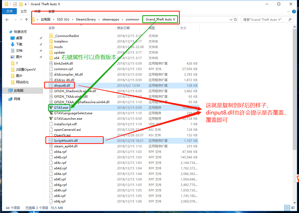
Task: Sort by the 大小 column header
Action: click(183, 28)
